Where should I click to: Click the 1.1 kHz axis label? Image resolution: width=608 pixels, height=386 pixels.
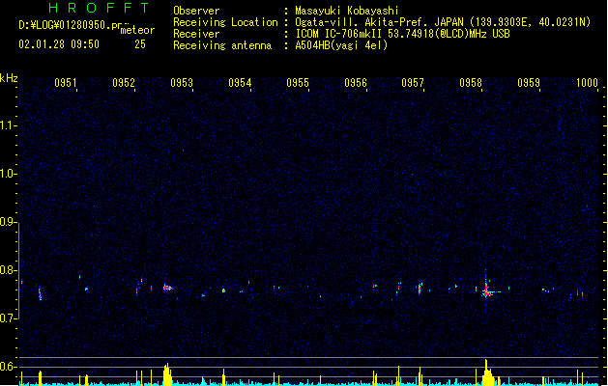click(x=9, y=125)
